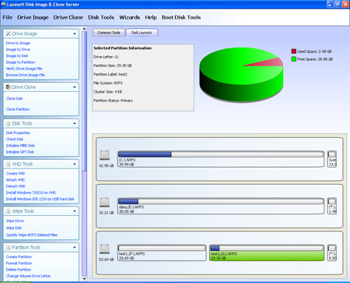The width and height of the screenshot is (350, 283).
Task: Click the Drive Image panel header icon
Action: pyautogui.click(x=9, y=34)
